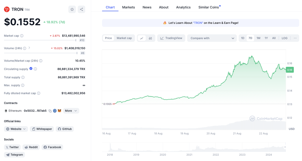Click the 0.1305 starting price label
This screenshot has height=161, width=302.
107,104
